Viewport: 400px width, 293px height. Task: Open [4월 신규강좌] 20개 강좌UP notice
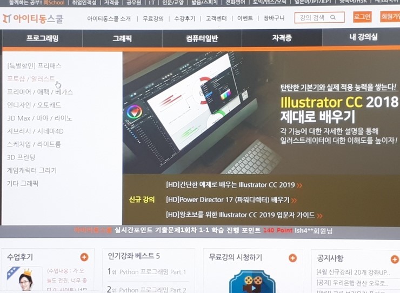354,272
